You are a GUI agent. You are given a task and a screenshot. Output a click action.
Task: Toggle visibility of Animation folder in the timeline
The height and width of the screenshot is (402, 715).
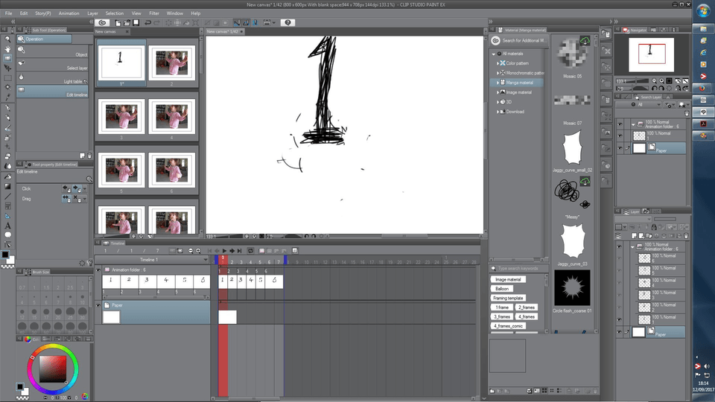point(98,270)
